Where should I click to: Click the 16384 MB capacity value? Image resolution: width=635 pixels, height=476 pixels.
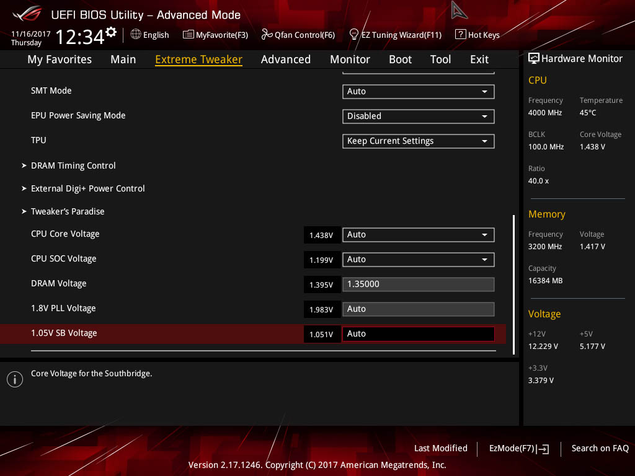pyautogui.click(x=546, y=281)
